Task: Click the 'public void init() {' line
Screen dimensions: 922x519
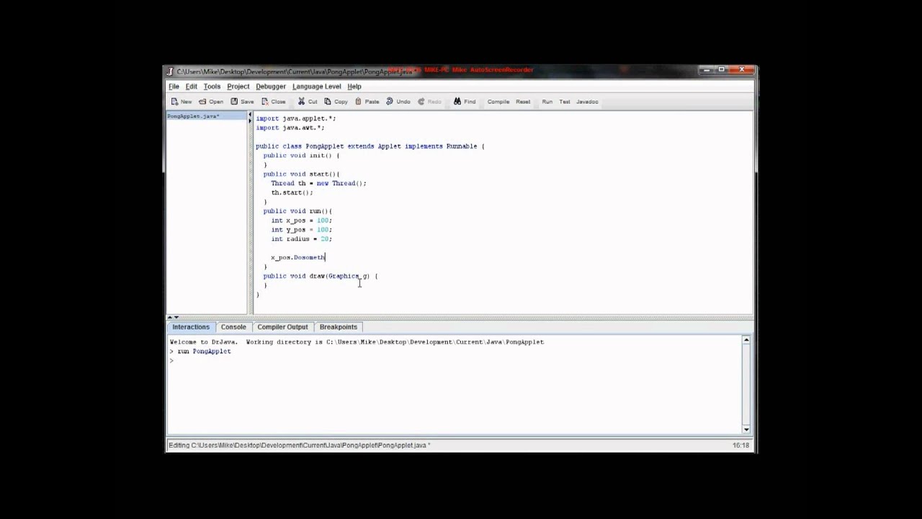Action: click(301, 156)
